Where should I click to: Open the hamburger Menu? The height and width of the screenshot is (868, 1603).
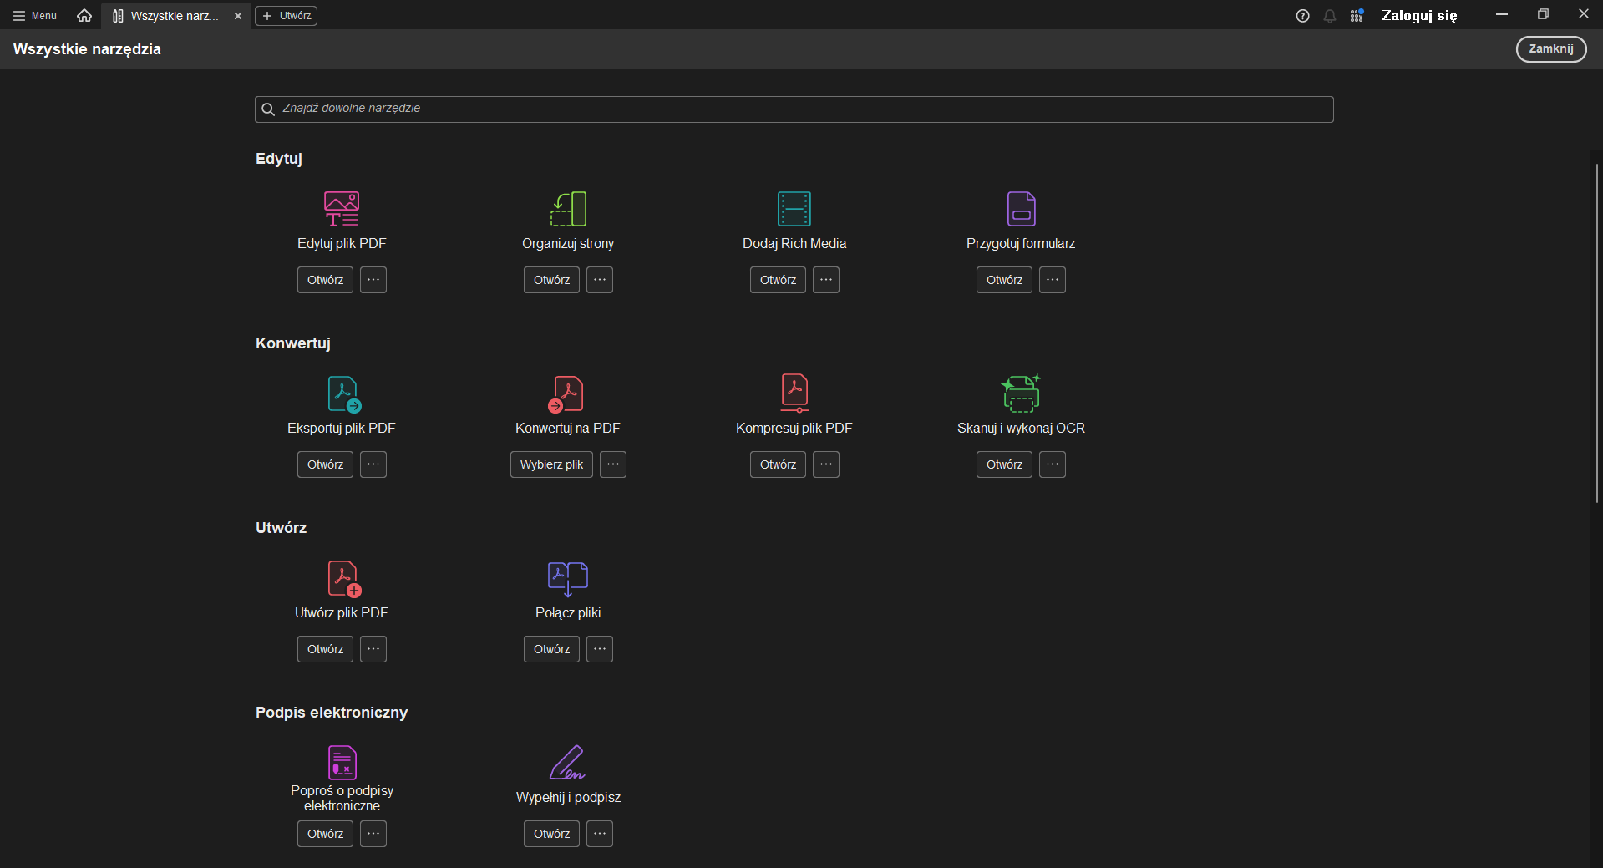[35, 16]
